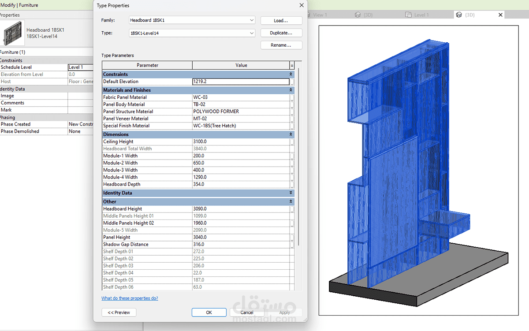Click the Rename... button
The height and width of the screenshot is (331, 529).
pyautogui.click(x=281, y=45)
